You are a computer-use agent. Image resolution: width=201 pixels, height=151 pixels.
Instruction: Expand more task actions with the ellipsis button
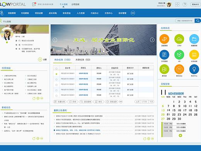click(121, 102)
